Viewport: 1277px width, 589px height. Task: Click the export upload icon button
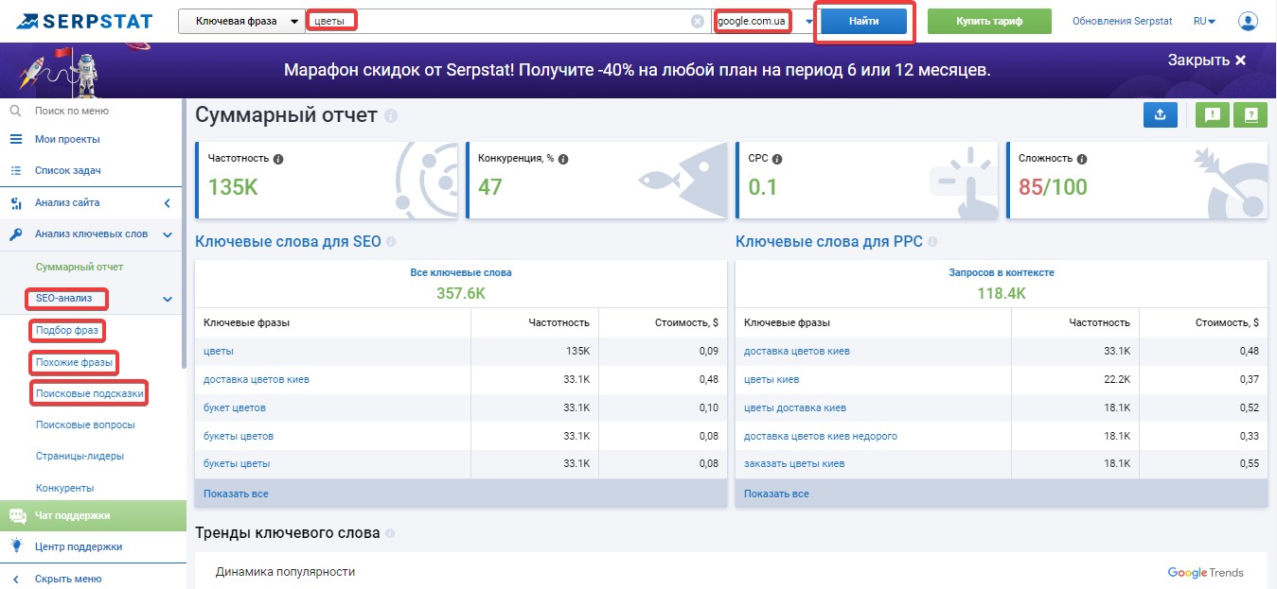pyautogui.click(x=1161, y=115)
